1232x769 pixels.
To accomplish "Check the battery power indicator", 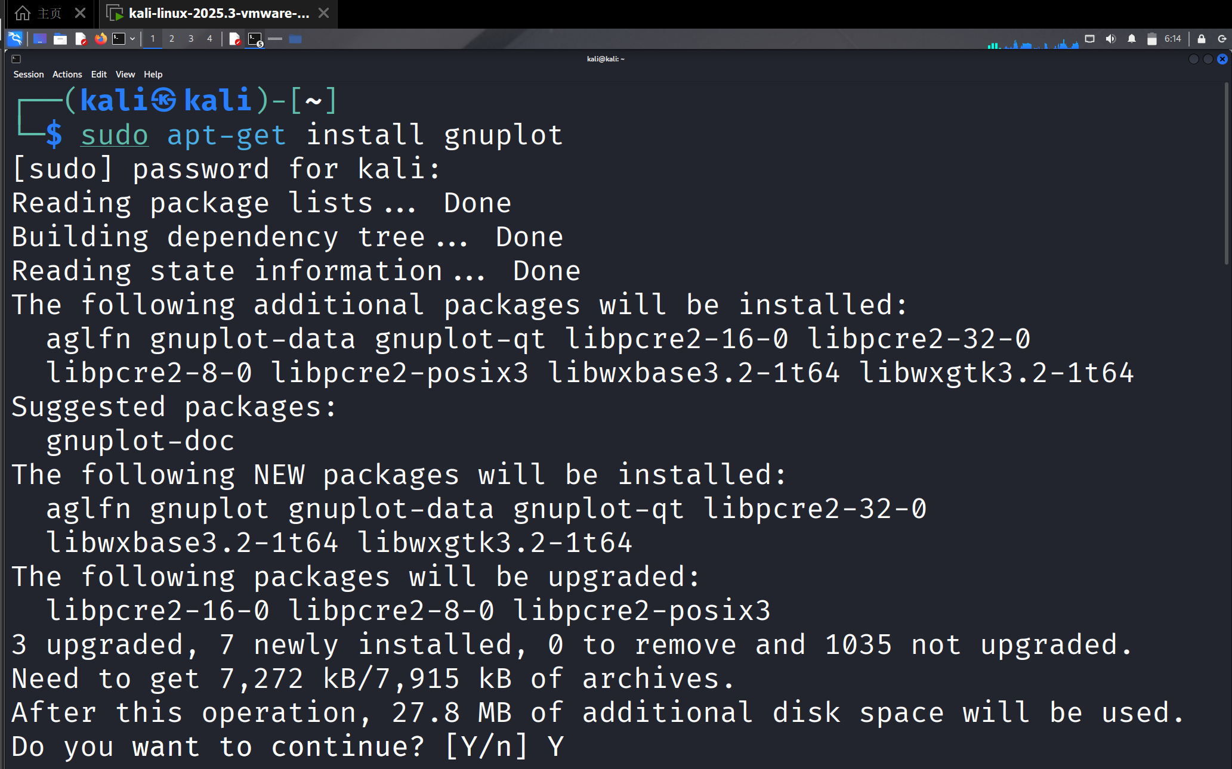I will point(1152,39).
